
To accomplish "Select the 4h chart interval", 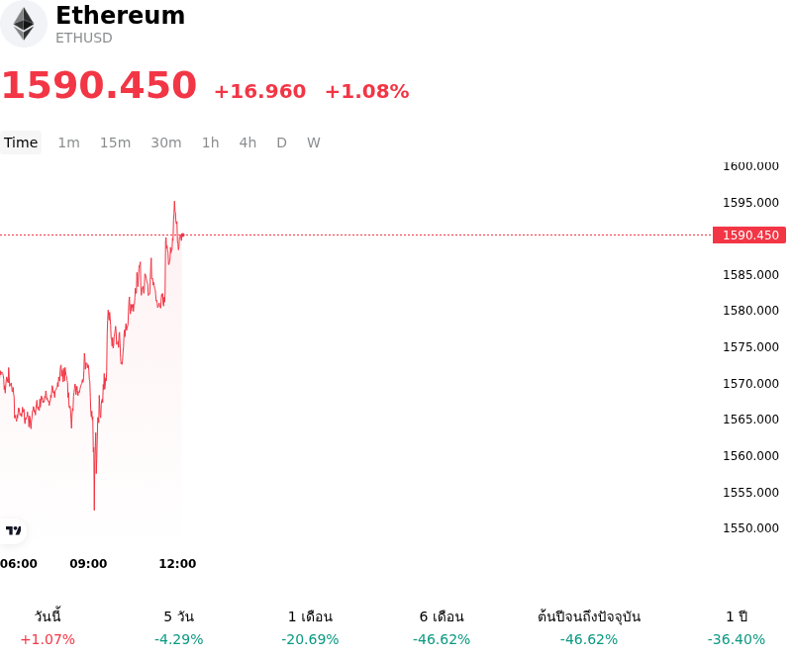I will pos(247,142).
